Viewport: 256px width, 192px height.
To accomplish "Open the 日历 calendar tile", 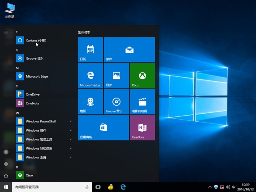I will point(90,50).
